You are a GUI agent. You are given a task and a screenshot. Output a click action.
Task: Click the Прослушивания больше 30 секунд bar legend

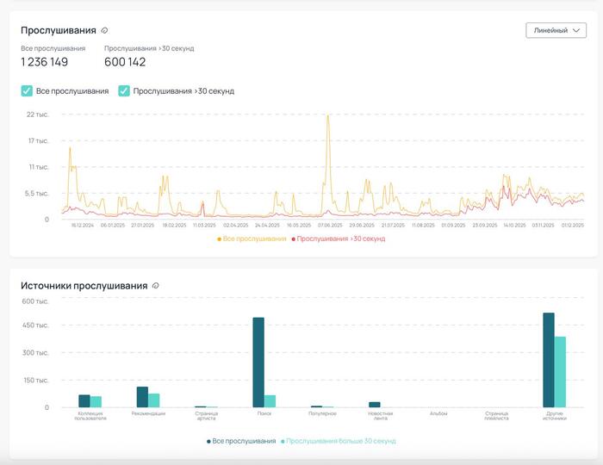(339, 441)
